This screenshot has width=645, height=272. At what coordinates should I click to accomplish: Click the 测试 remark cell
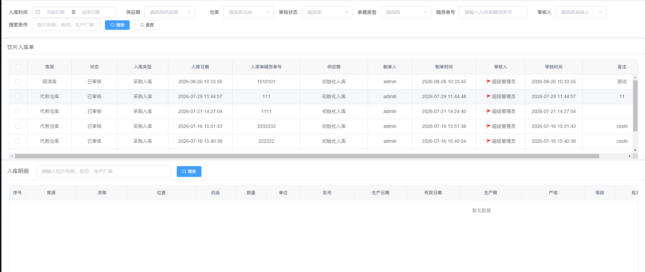click(x=622, y=82)
